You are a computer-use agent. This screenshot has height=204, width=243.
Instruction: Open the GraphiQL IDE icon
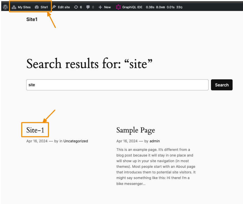(x=118, y=7)
